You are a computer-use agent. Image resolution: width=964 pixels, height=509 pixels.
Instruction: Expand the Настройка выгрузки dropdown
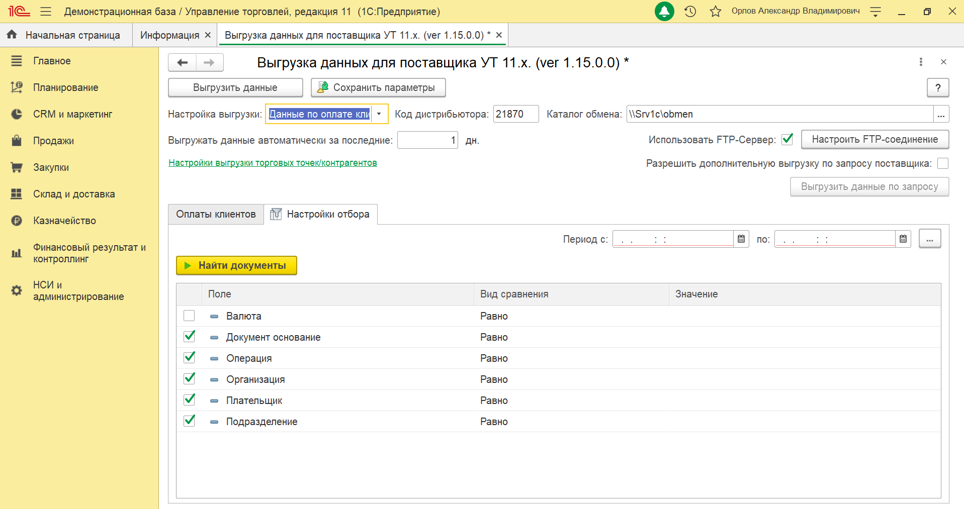(379, 114)
